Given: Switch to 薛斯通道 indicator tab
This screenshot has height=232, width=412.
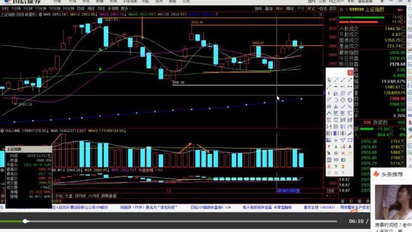Looking at the screenshot, I should pyautogui.click(x=109, y=196).
